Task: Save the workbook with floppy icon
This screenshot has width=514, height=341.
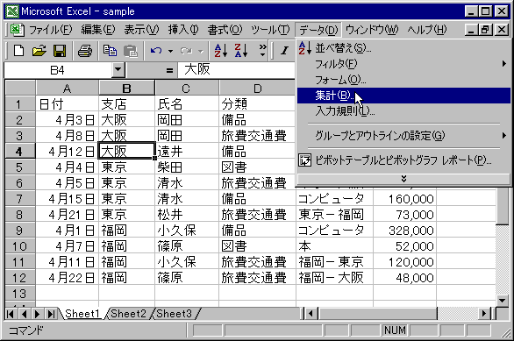Action: tap(60, 51)
